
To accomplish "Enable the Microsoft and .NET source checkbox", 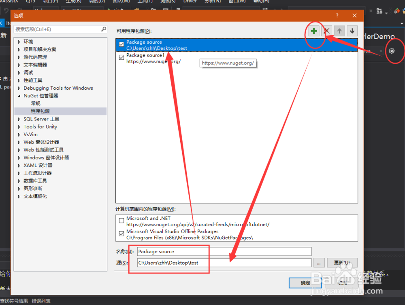I will 122,221.
